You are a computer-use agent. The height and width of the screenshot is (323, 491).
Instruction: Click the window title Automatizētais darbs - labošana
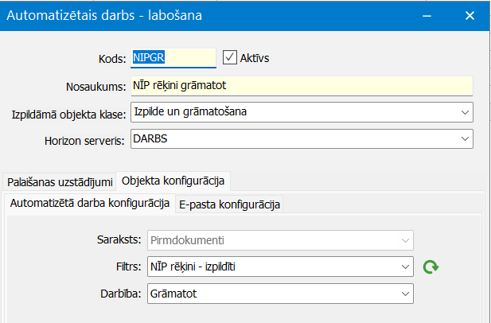(x=104, y=15)
